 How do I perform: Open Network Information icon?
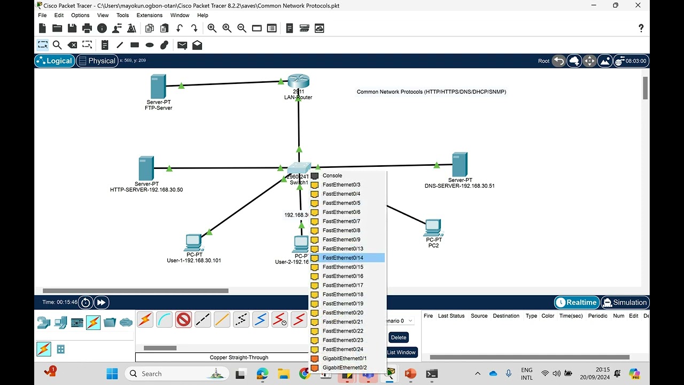102,28
